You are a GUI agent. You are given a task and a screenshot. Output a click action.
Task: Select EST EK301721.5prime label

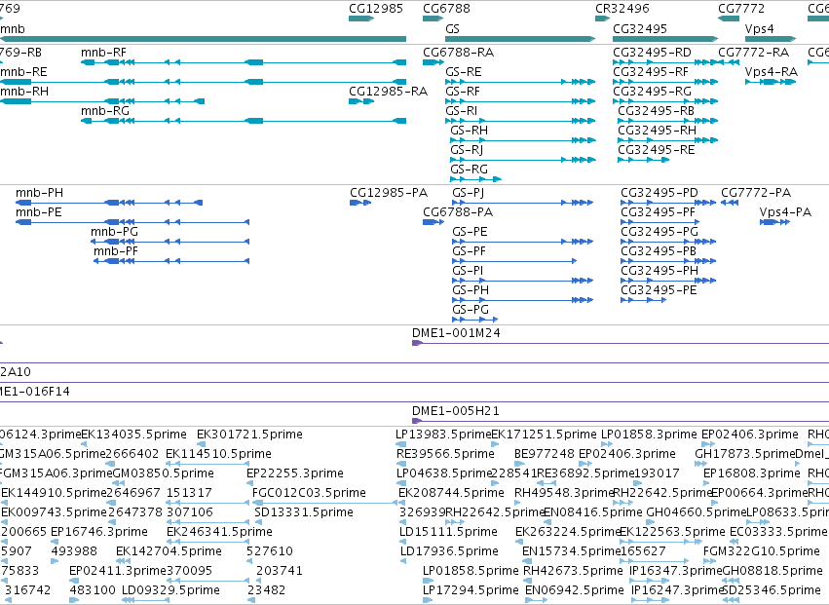coord(249,435)
